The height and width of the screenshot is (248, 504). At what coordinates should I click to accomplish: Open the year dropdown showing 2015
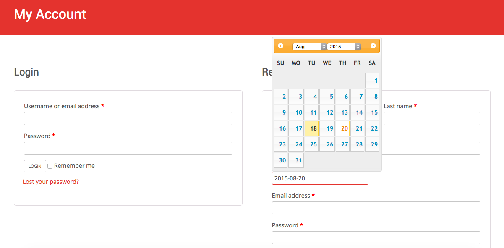(344, 47)
